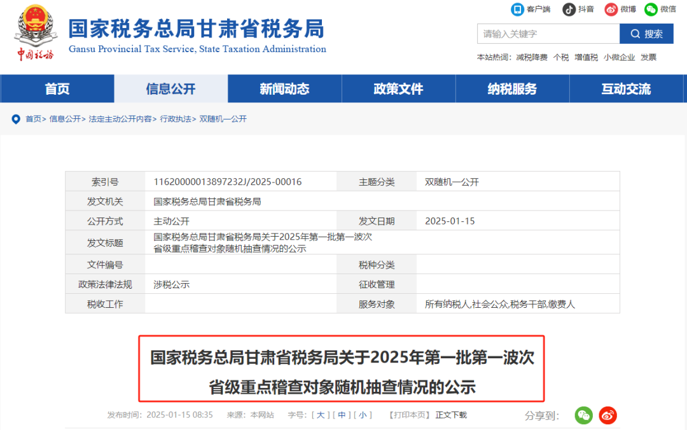Viewport: 687px width, 430px height.
Task: Click the 正文下载 download link
Action: pos(451,415)
